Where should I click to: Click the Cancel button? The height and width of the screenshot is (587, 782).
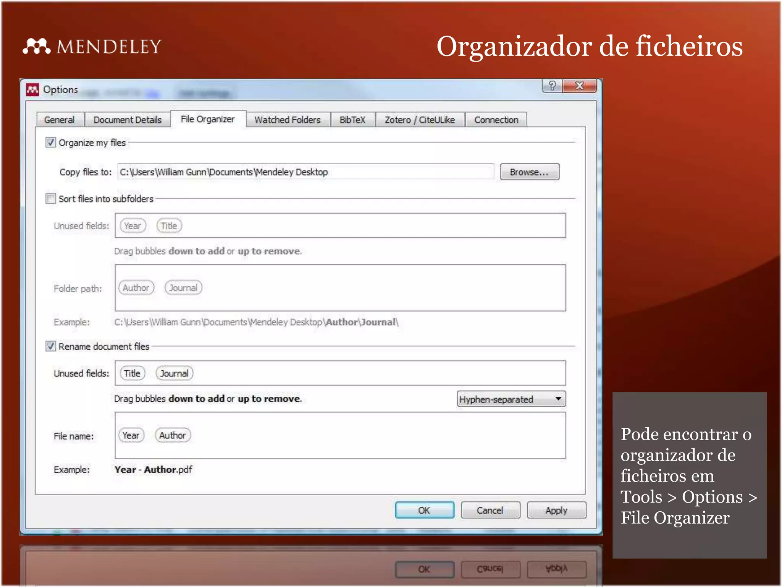pyautogui.click(x=490, y=510)
